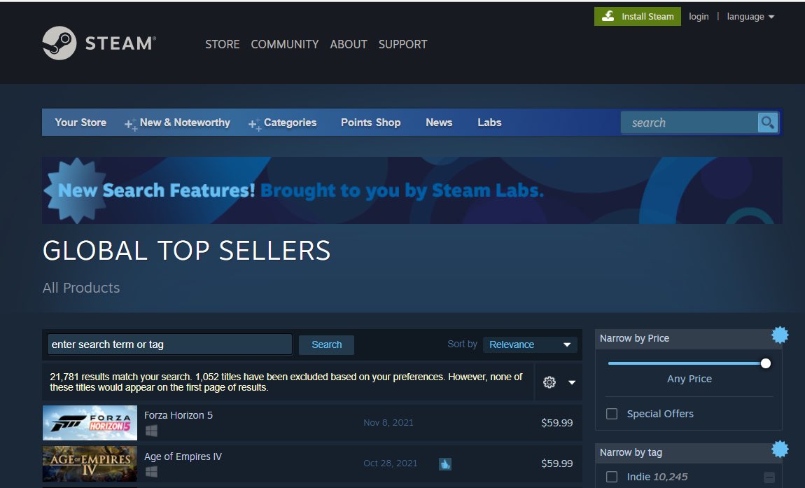Screen dimensions: 805x488
Task: Click the Install Steam download icon
Action: pos(608,16)
